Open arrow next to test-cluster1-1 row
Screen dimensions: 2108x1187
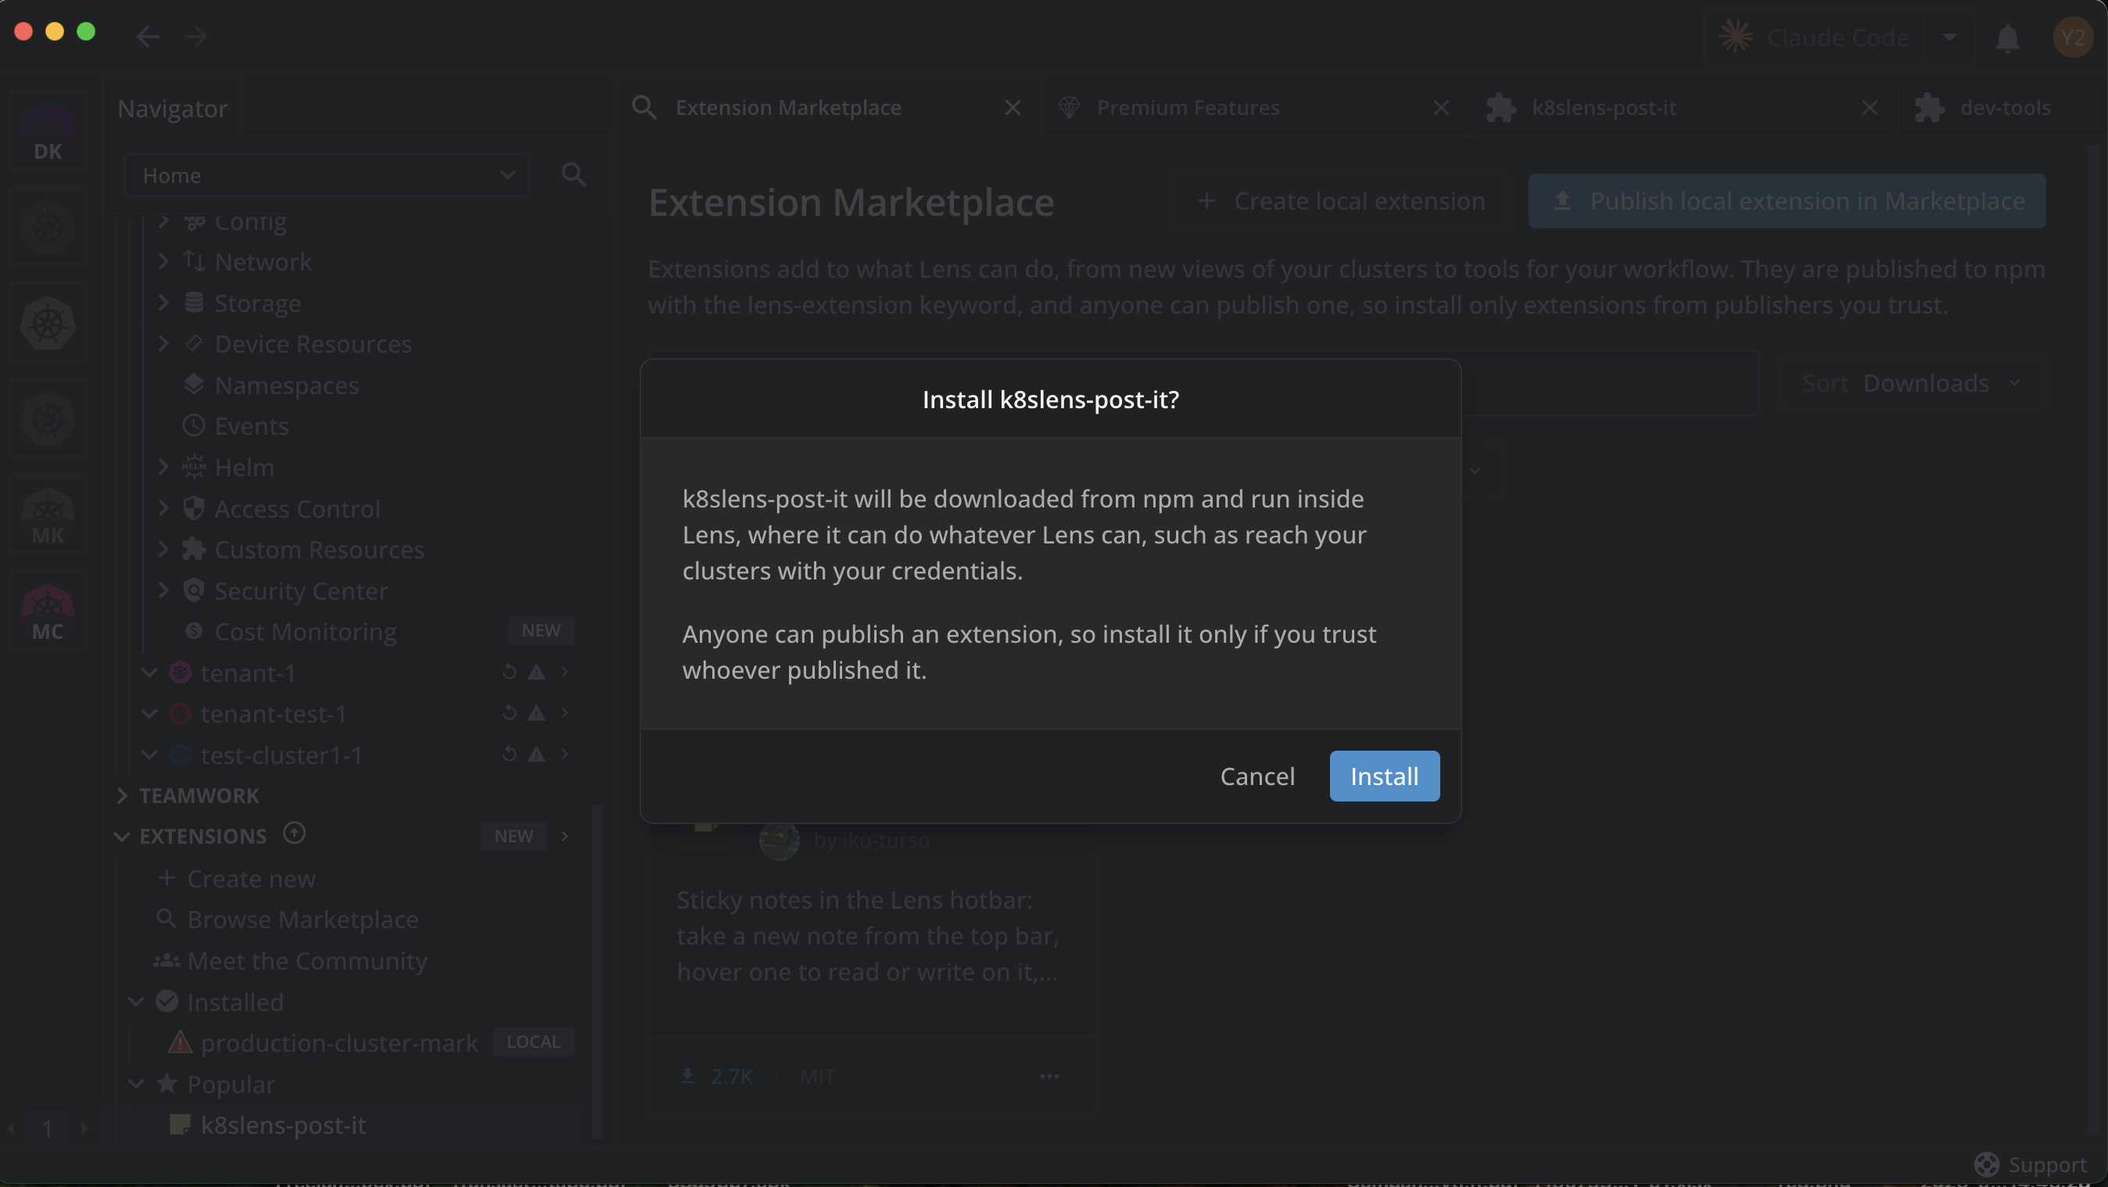pos(565,754)
